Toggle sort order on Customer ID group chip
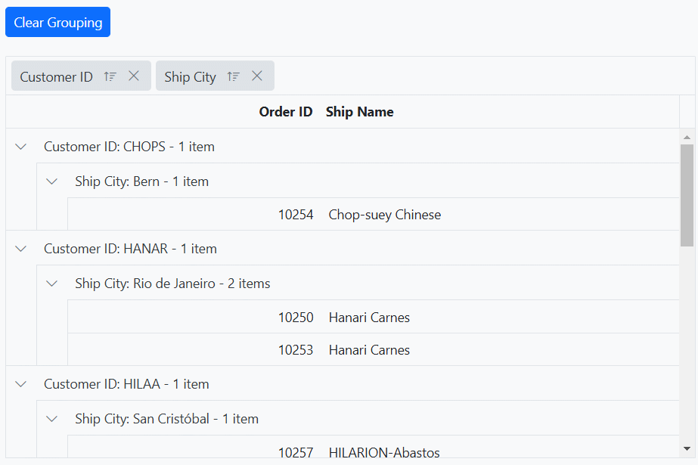Viewport: 698px width, 465px height. click(110, 76)
